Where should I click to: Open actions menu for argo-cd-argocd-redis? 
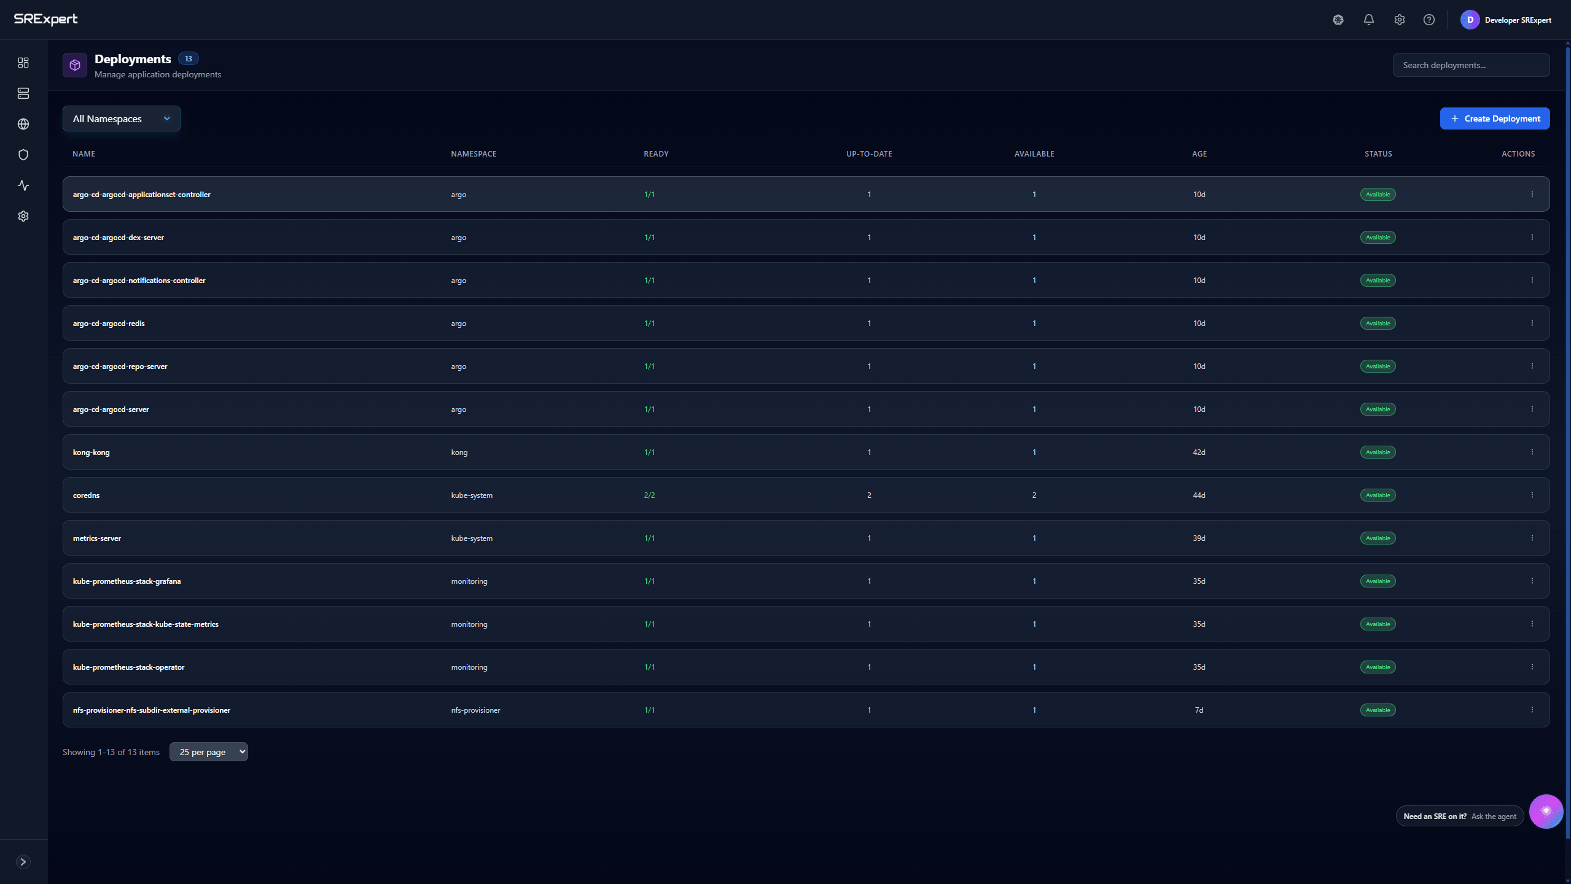click(1532, 323)
